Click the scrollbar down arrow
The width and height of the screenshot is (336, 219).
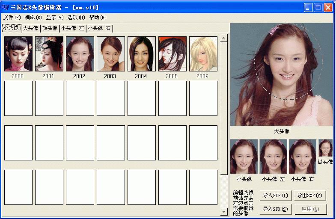pyautogui.click(x=224, y=212)
